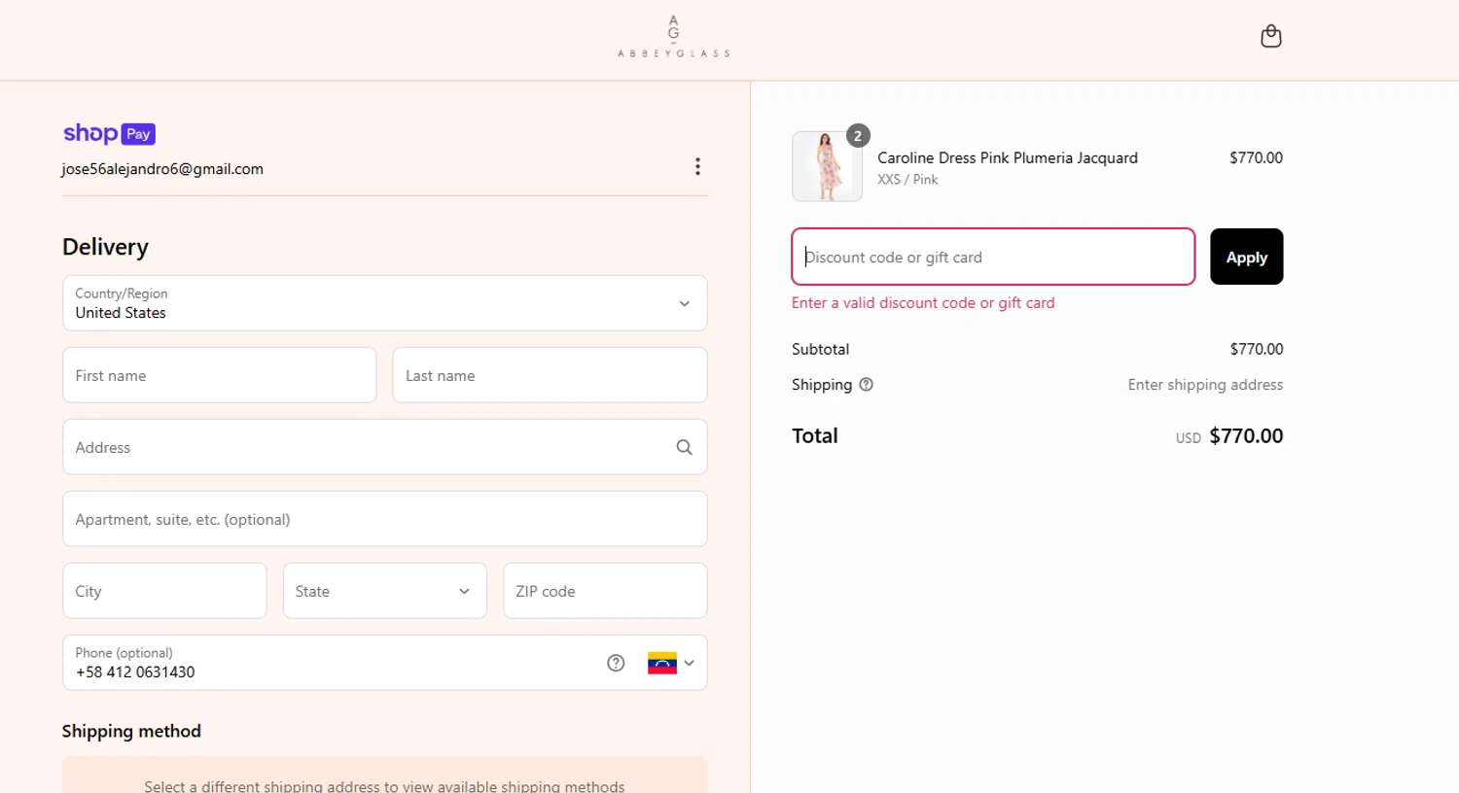Click the Delivery heading
The image size is (1459, 793).
(x=105, y=247)
